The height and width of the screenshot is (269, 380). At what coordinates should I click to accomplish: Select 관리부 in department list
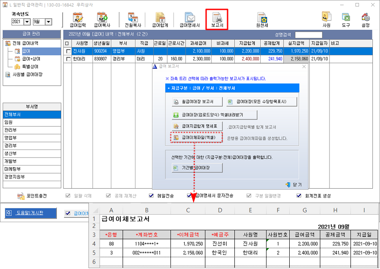click(32, 130)
